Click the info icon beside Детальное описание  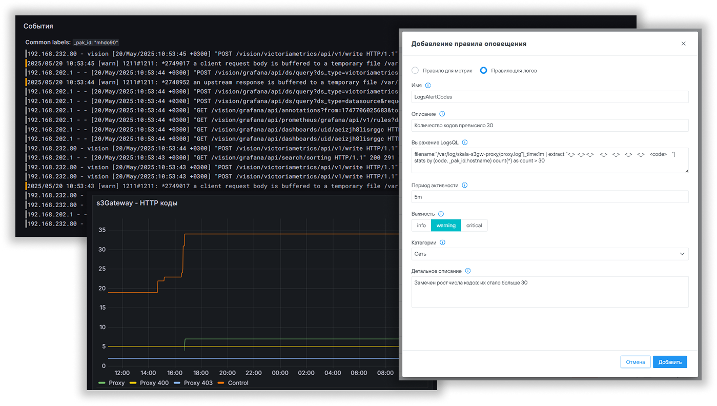click(x=467, y=271)
